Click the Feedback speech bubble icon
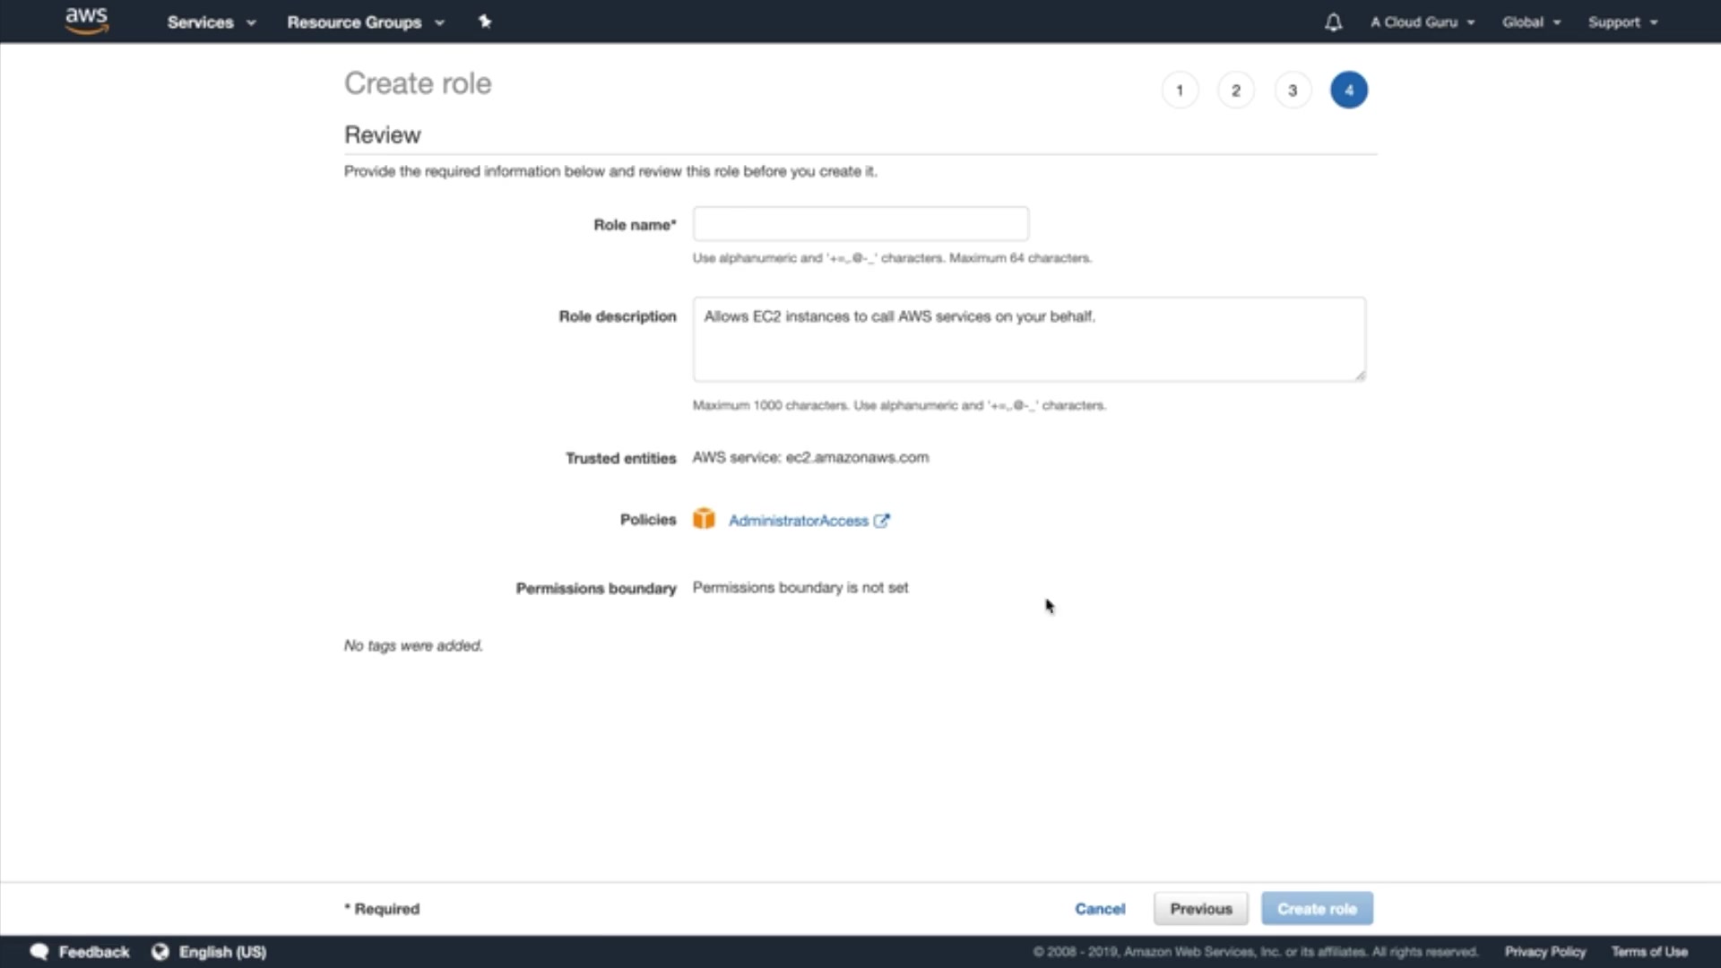This screenshot has width=1721, height=968. [39, 952]
